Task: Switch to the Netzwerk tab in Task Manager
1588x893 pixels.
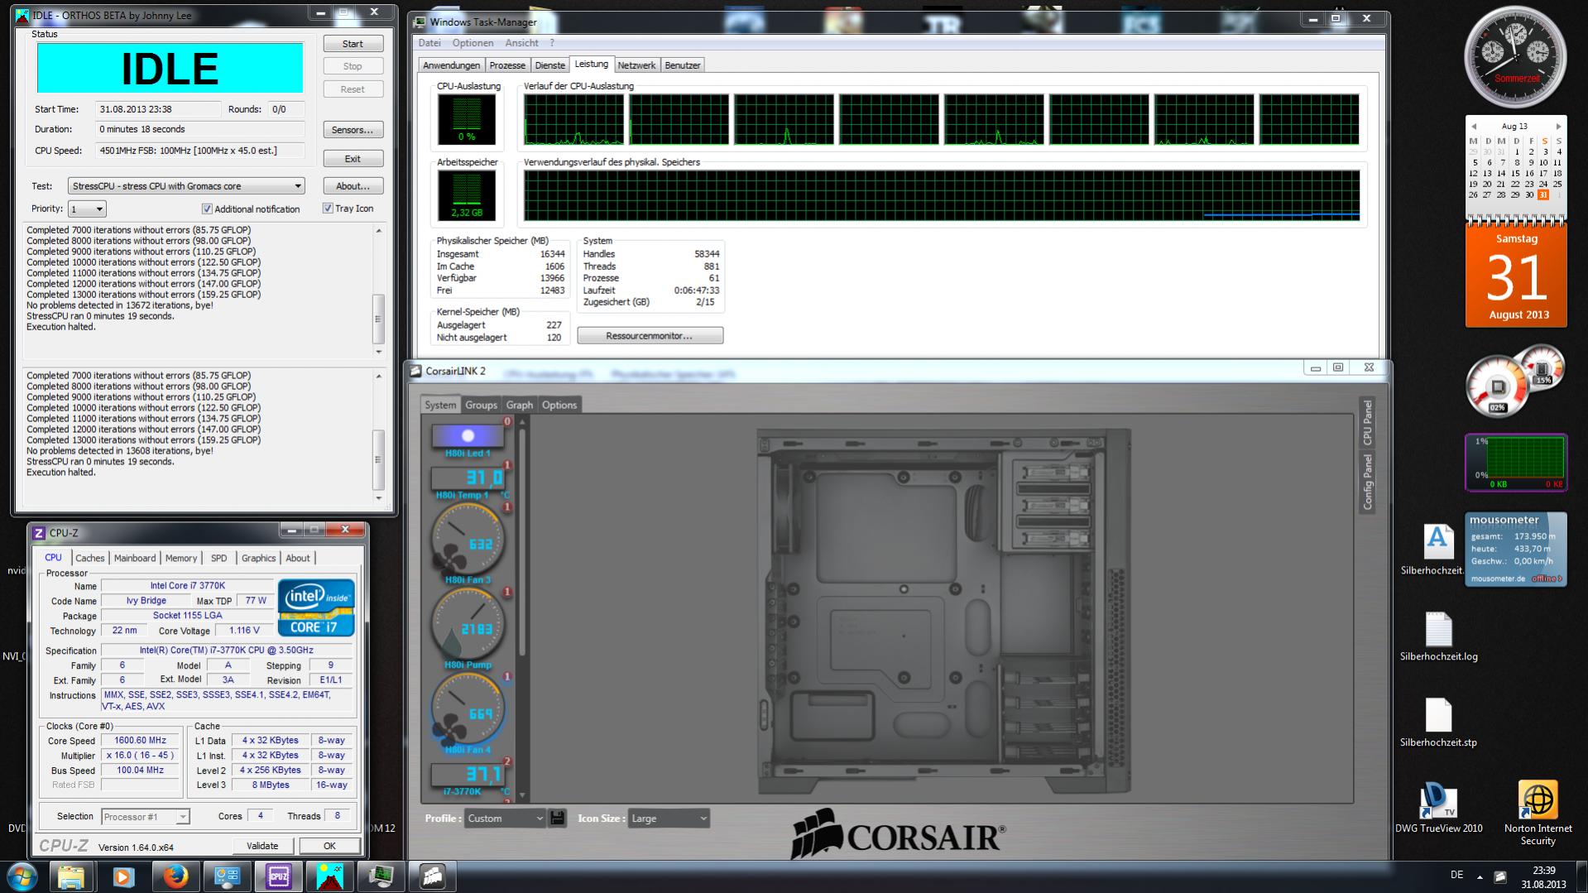Action: point(636,65)
